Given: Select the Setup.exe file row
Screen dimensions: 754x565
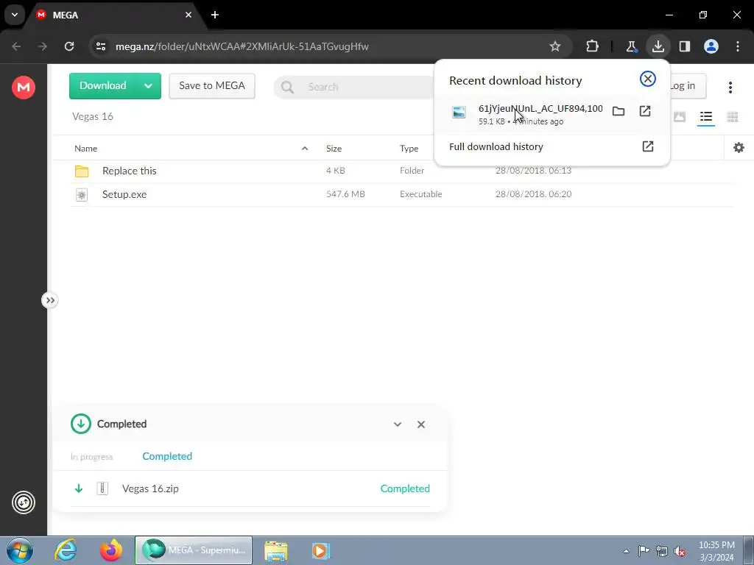Looking at the screenshot, I should [x=401, y=194].
